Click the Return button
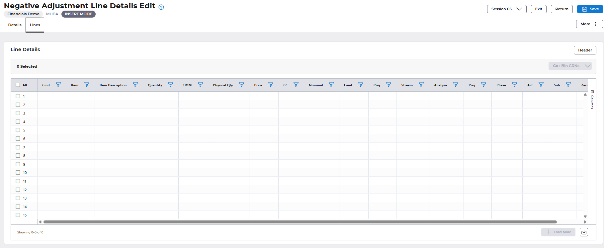Screen dimensions: 604x248 562,9
